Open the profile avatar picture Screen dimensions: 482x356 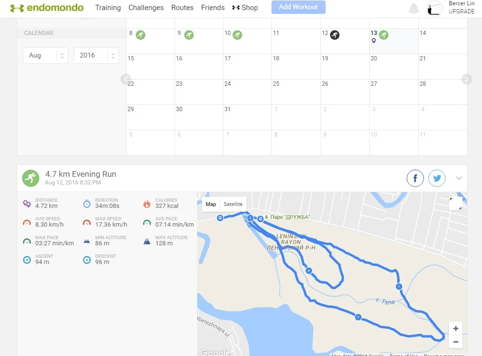click(x=435, y=8)
